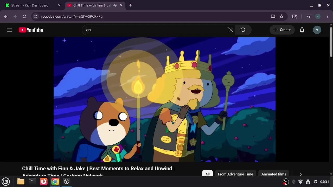The image size is (333, 187).
Task: Open a new browser tab
Action: click(x=131, y=5)
